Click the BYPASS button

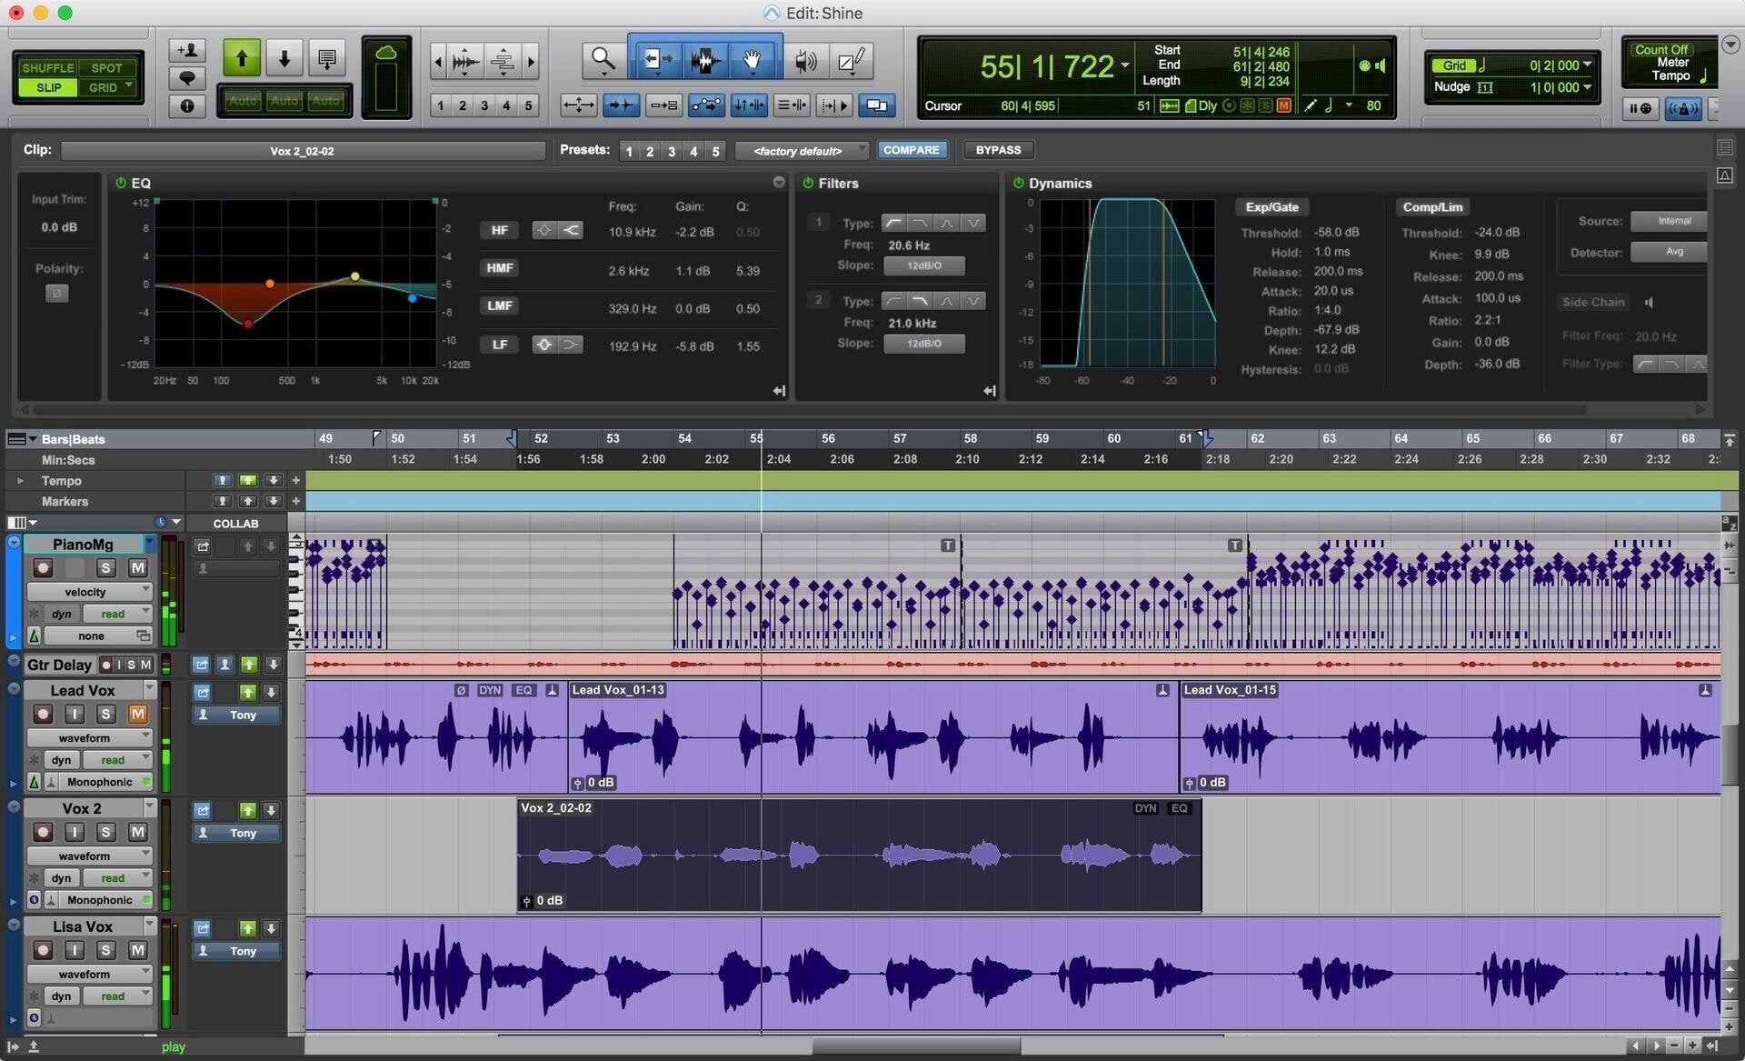998,149
